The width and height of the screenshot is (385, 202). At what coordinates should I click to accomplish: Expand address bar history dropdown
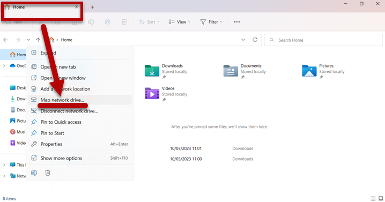click(243, 40)
